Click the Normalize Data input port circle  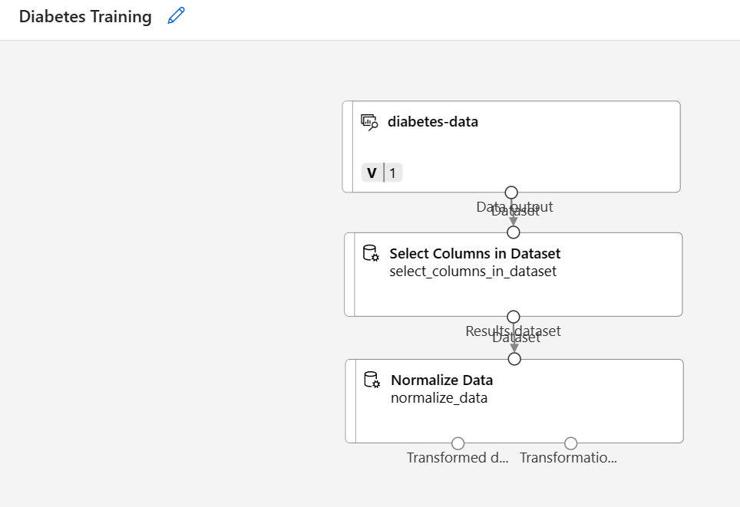coord(514,358)
